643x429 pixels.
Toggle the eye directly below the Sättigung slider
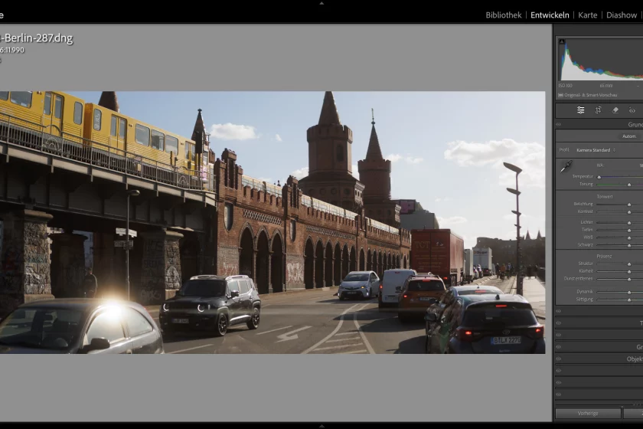pyautogui.click(x=559, y=311)
